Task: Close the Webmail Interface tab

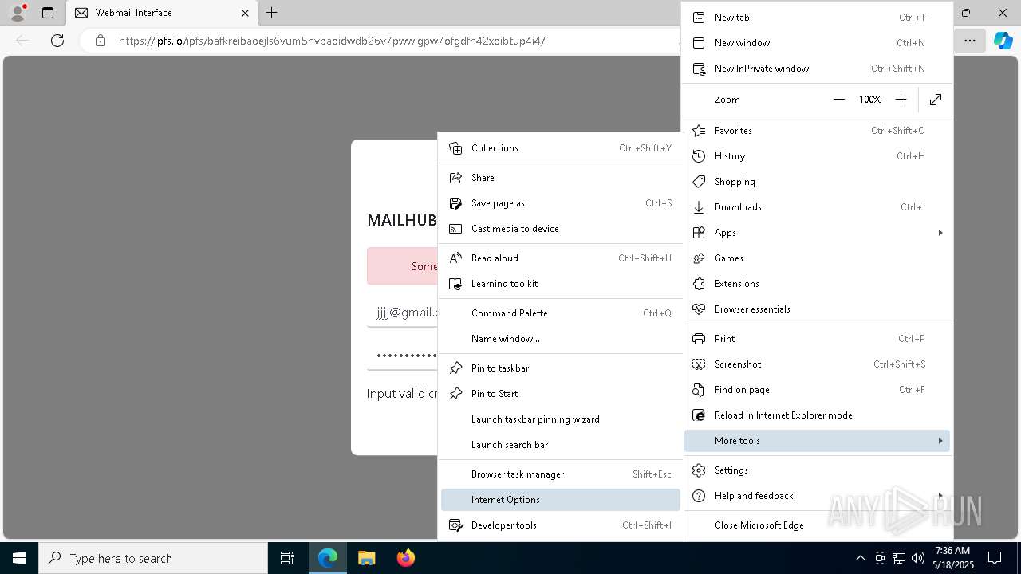Action: [x=245, y=13]
